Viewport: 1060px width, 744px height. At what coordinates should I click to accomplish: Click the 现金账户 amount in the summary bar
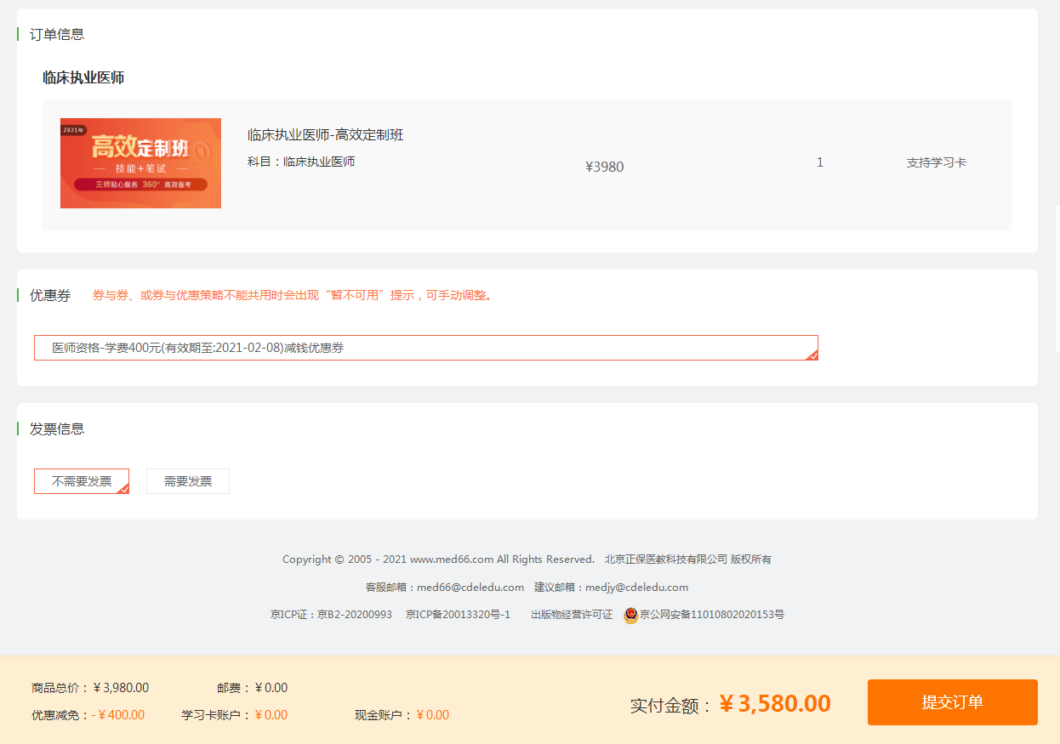[432, 715]
